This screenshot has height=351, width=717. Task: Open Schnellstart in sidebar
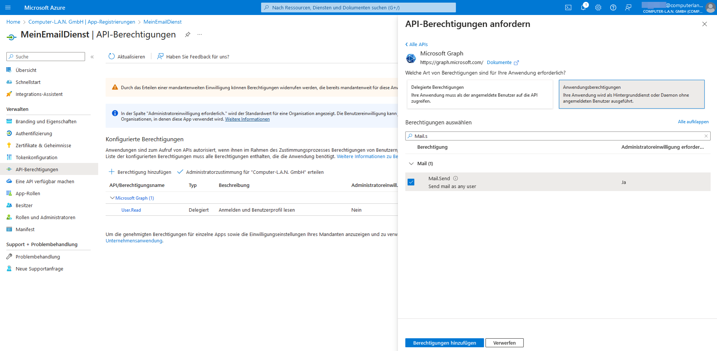[x=28, y=82]
